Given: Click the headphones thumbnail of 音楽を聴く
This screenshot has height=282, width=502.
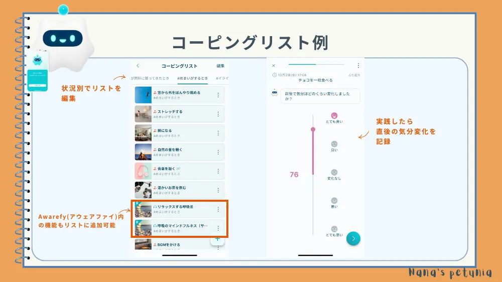Looking at the screenshot, I should (x=143, y=171).
